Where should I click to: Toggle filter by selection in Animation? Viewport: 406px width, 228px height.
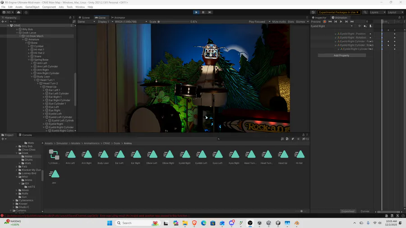coord(360,26)
